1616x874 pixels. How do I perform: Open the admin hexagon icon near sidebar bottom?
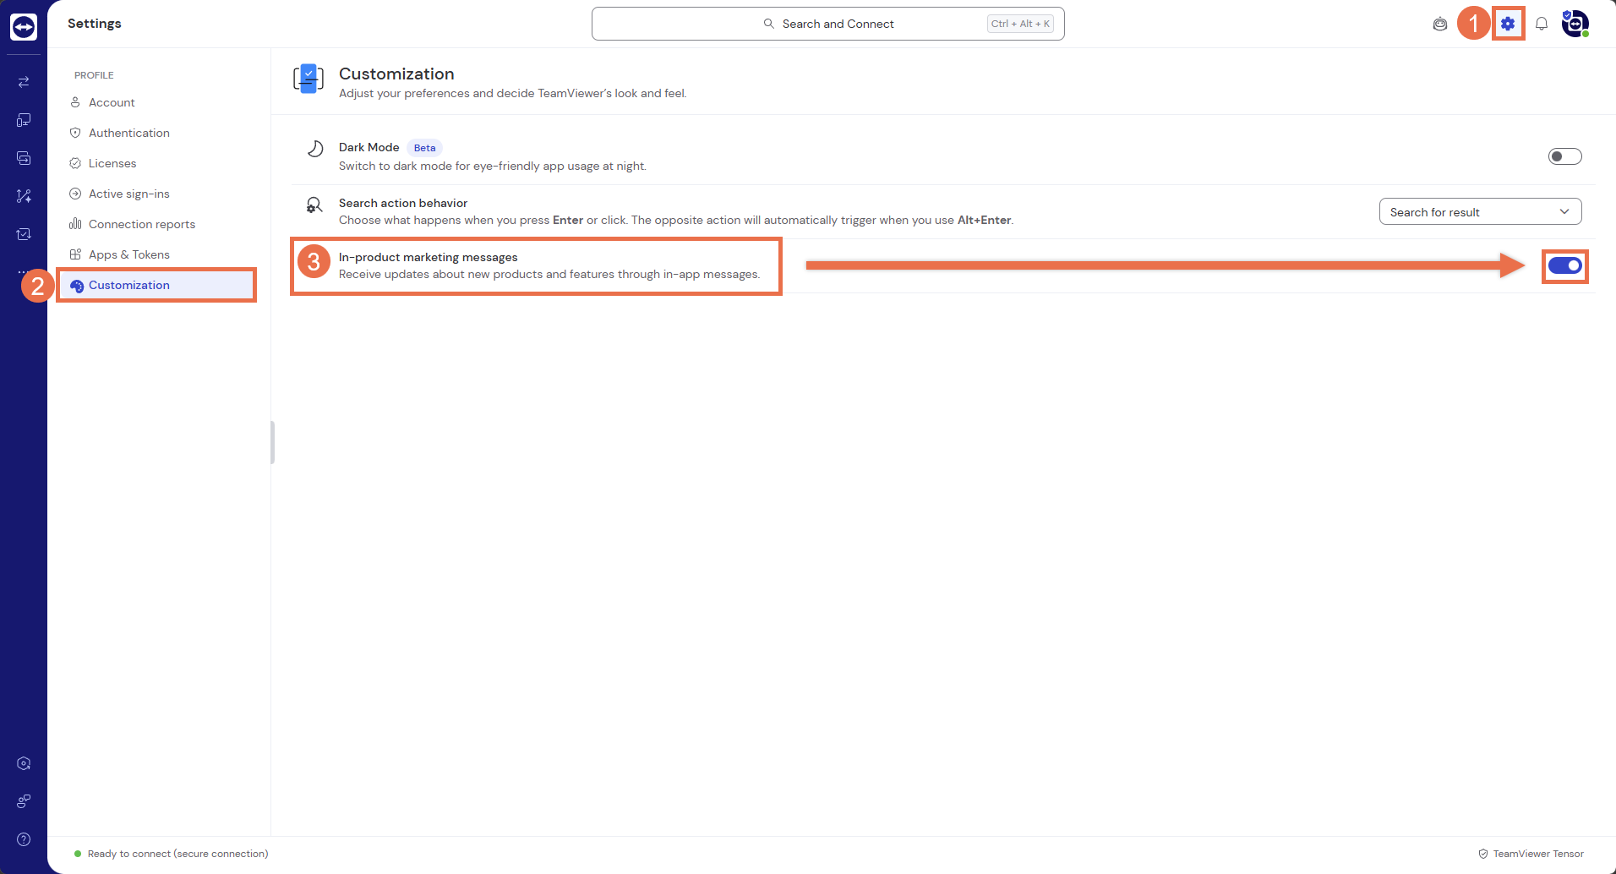point(24,763)
